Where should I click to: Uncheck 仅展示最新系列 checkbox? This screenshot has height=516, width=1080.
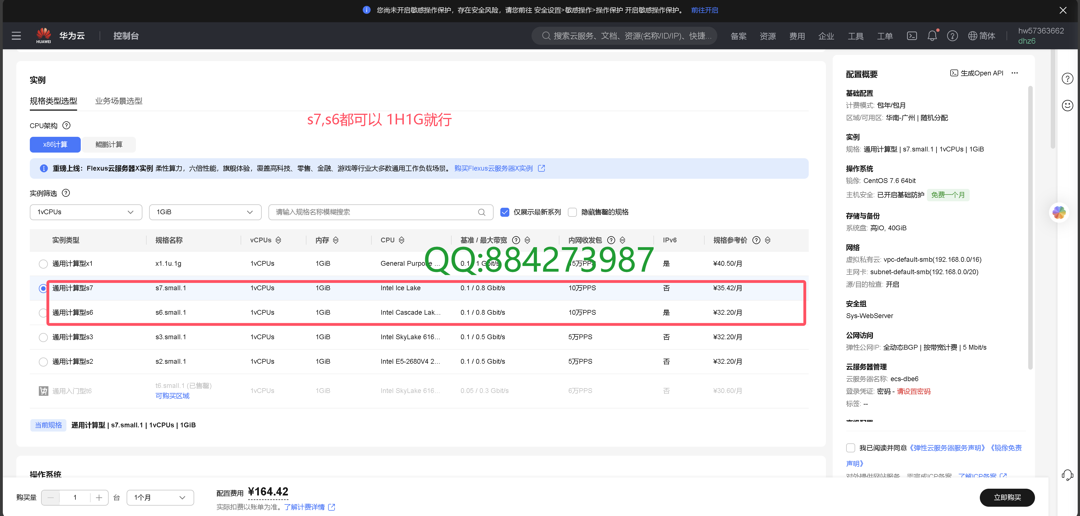click(x=505, y=212)
